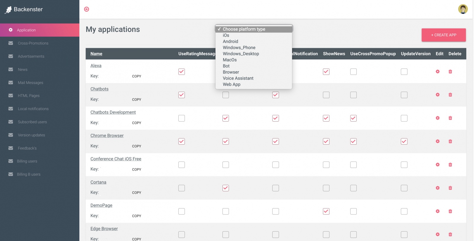Open the user avatar profile
The height and width of the screenshot is (241, 474).
pyautogui.click(x=463, y=9)
